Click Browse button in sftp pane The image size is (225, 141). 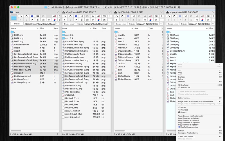[x=80, y=24]
